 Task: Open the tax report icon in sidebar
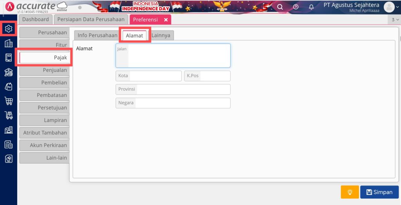click(8, 144)
